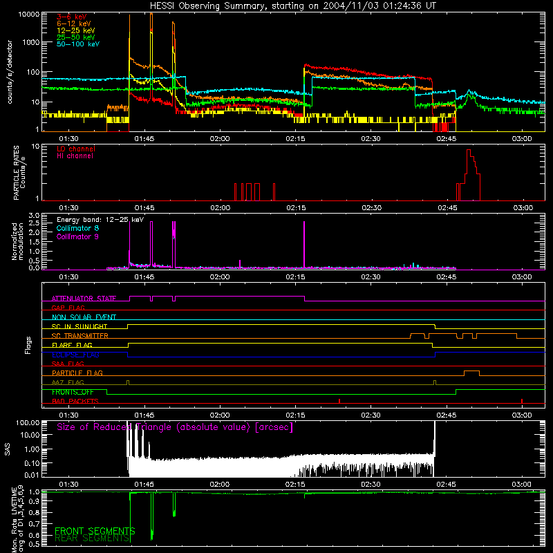This screenshot has width=553, height=553.
Task: Click the counts/s/detector axis label
Action: (x=10, y=72)
